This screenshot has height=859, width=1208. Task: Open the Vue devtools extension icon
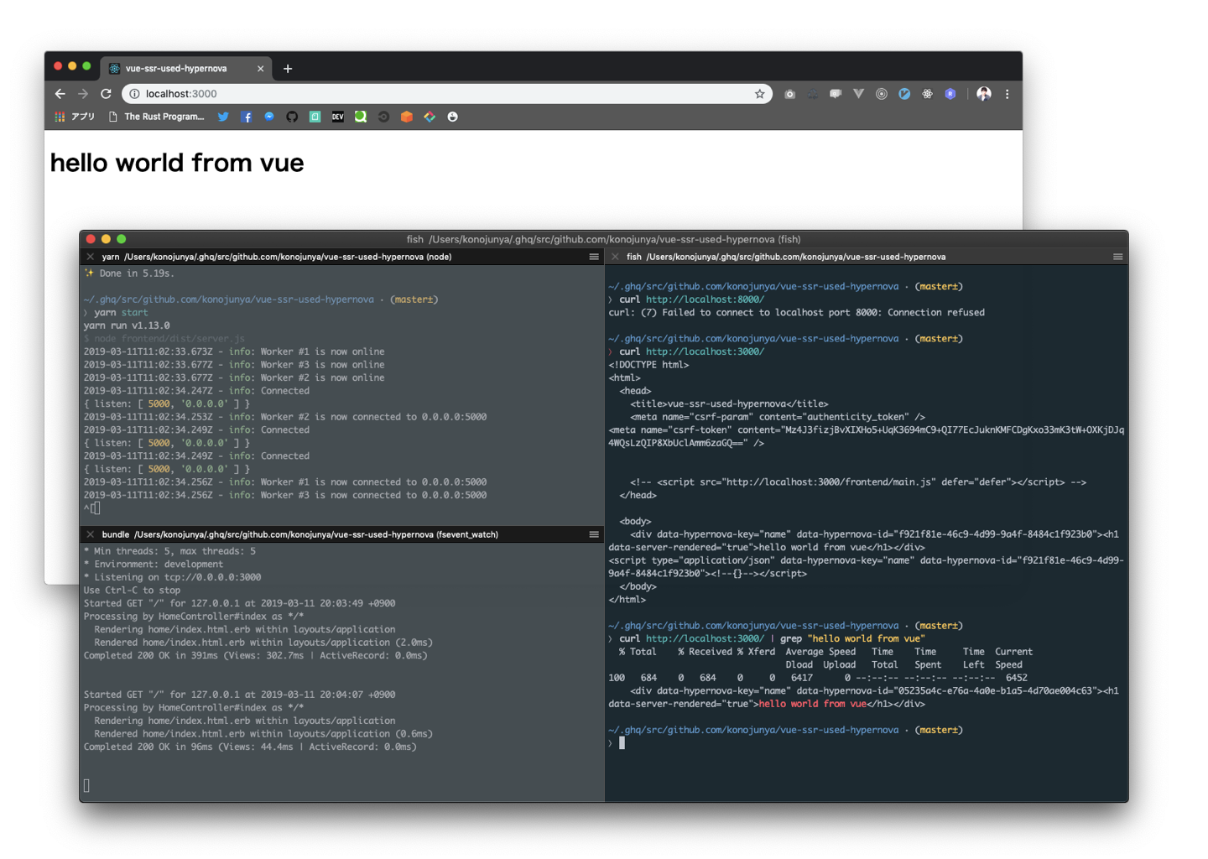coord(858,94)
